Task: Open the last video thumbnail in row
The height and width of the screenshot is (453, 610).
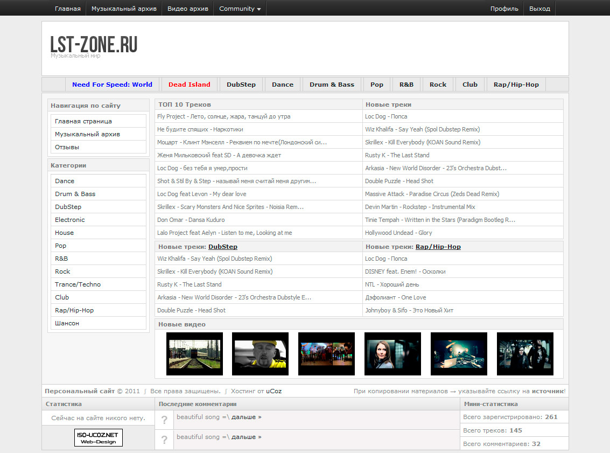Action: click(525, 354)
